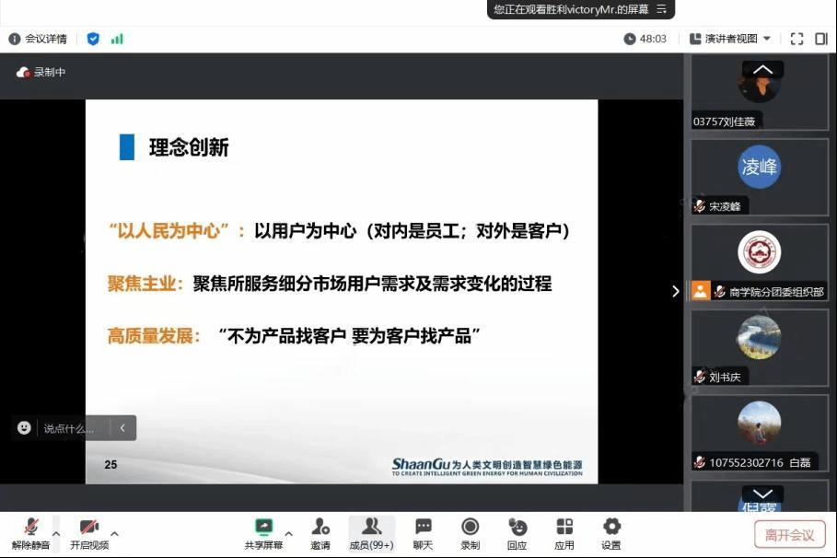Enter fullscreen mode via top-right icon

[x=797, y=39]
